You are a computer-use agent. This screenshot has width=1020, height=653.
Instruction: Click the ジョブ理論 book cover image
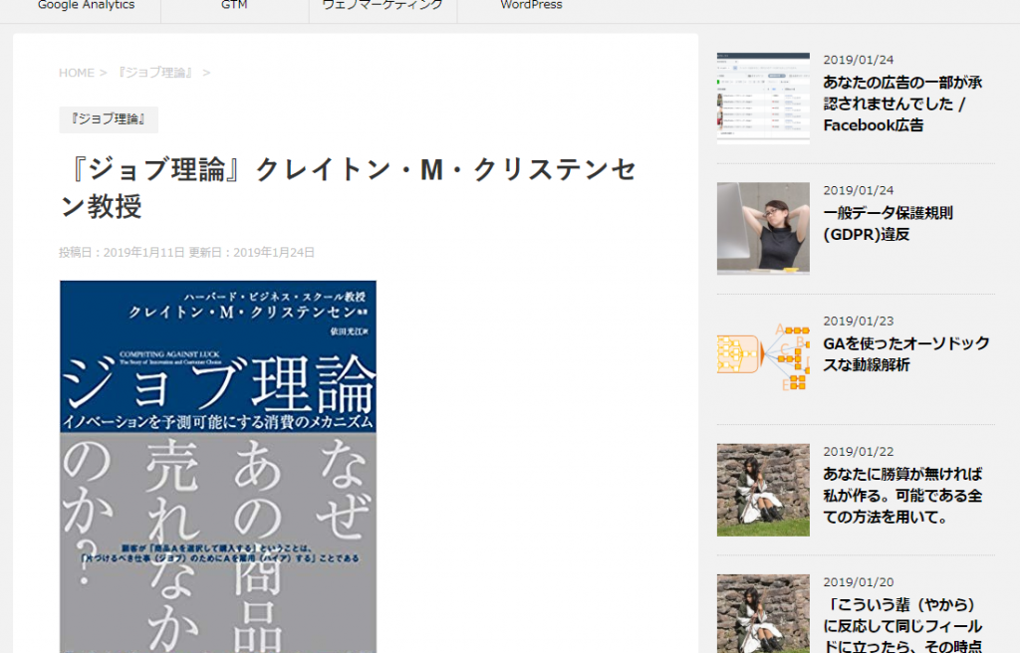click(218, 466)
